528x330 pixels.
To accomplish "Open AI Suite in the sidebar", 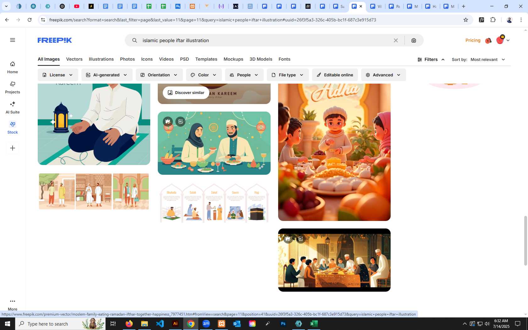I will [x=13, y=108].
